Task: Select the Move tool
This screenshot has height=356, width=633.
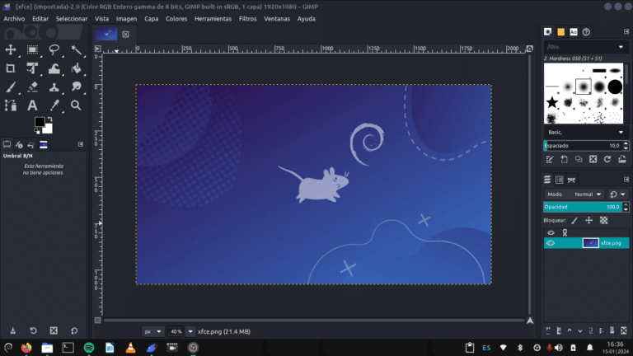Action: point(11,49)
